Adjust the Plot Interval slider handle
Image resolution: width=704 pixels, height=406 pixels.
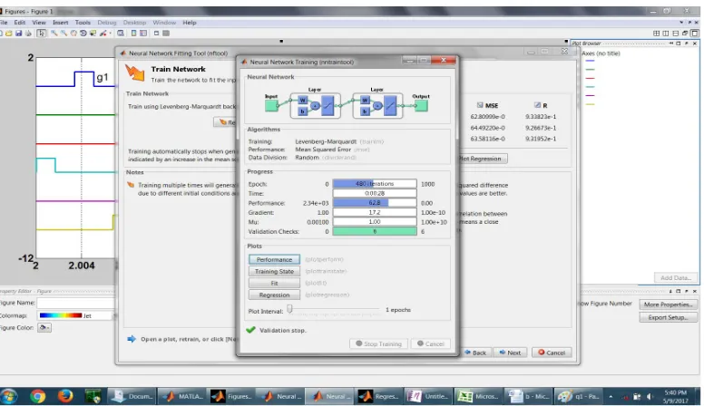coord(289,309)
